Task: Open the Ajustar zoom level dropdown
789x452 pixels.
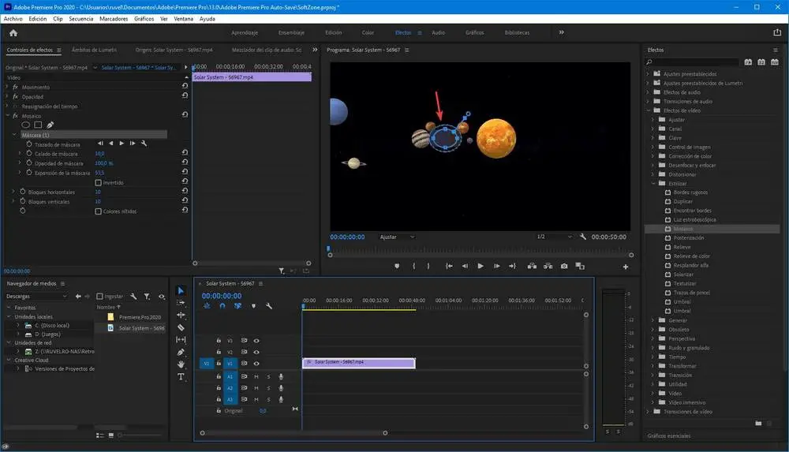Action: click(396, 237)
